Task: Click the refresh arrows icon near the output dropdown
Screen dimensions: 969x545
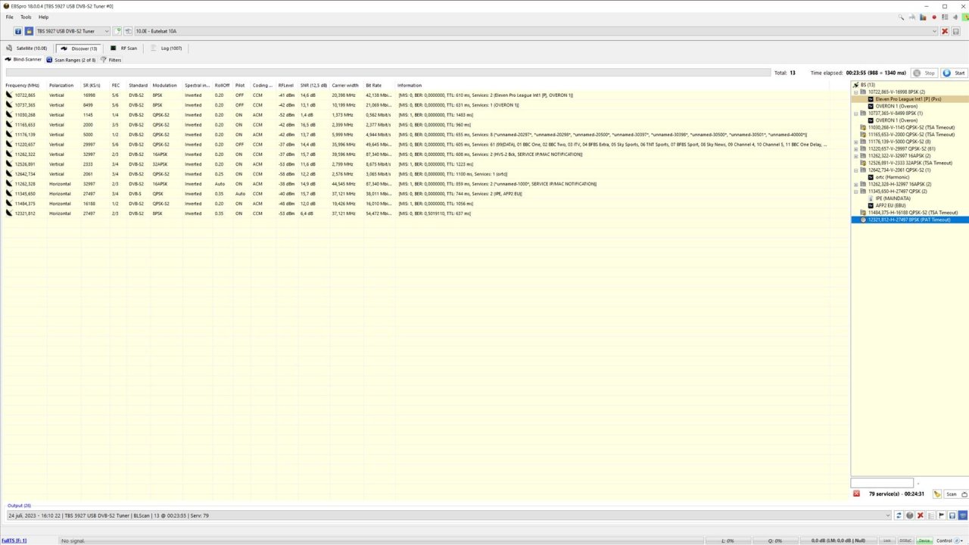Action: (898, 515)
